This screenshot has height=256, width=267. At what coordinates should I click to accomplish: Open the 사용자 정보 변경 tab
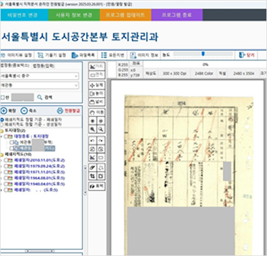pos(74,15)
